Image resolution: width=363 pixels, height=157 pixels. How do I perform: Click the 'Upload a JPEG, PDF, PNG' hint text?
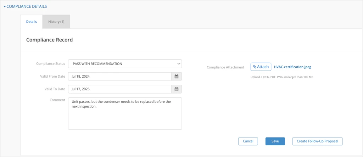(282, 77)
